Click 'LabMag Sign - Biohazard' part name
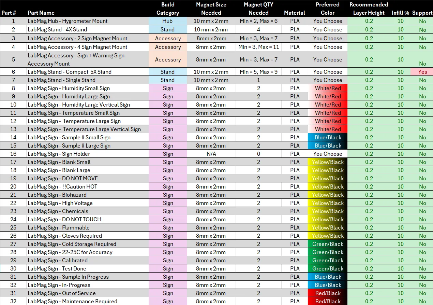Viewport: 433px width, 305px height. pyautogui.click(x=57, y=195)
